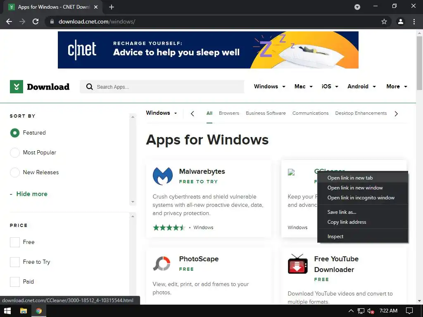Click the page vertical scrollbar thumb
Image resolution: width=423 pixels, height=317 pixels.
click(419, 63)
